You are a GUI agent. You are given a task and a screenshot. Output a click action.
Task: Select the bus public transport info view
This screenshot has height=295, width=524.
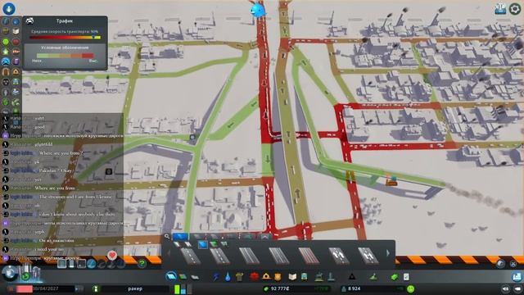(x=16, y=82)
